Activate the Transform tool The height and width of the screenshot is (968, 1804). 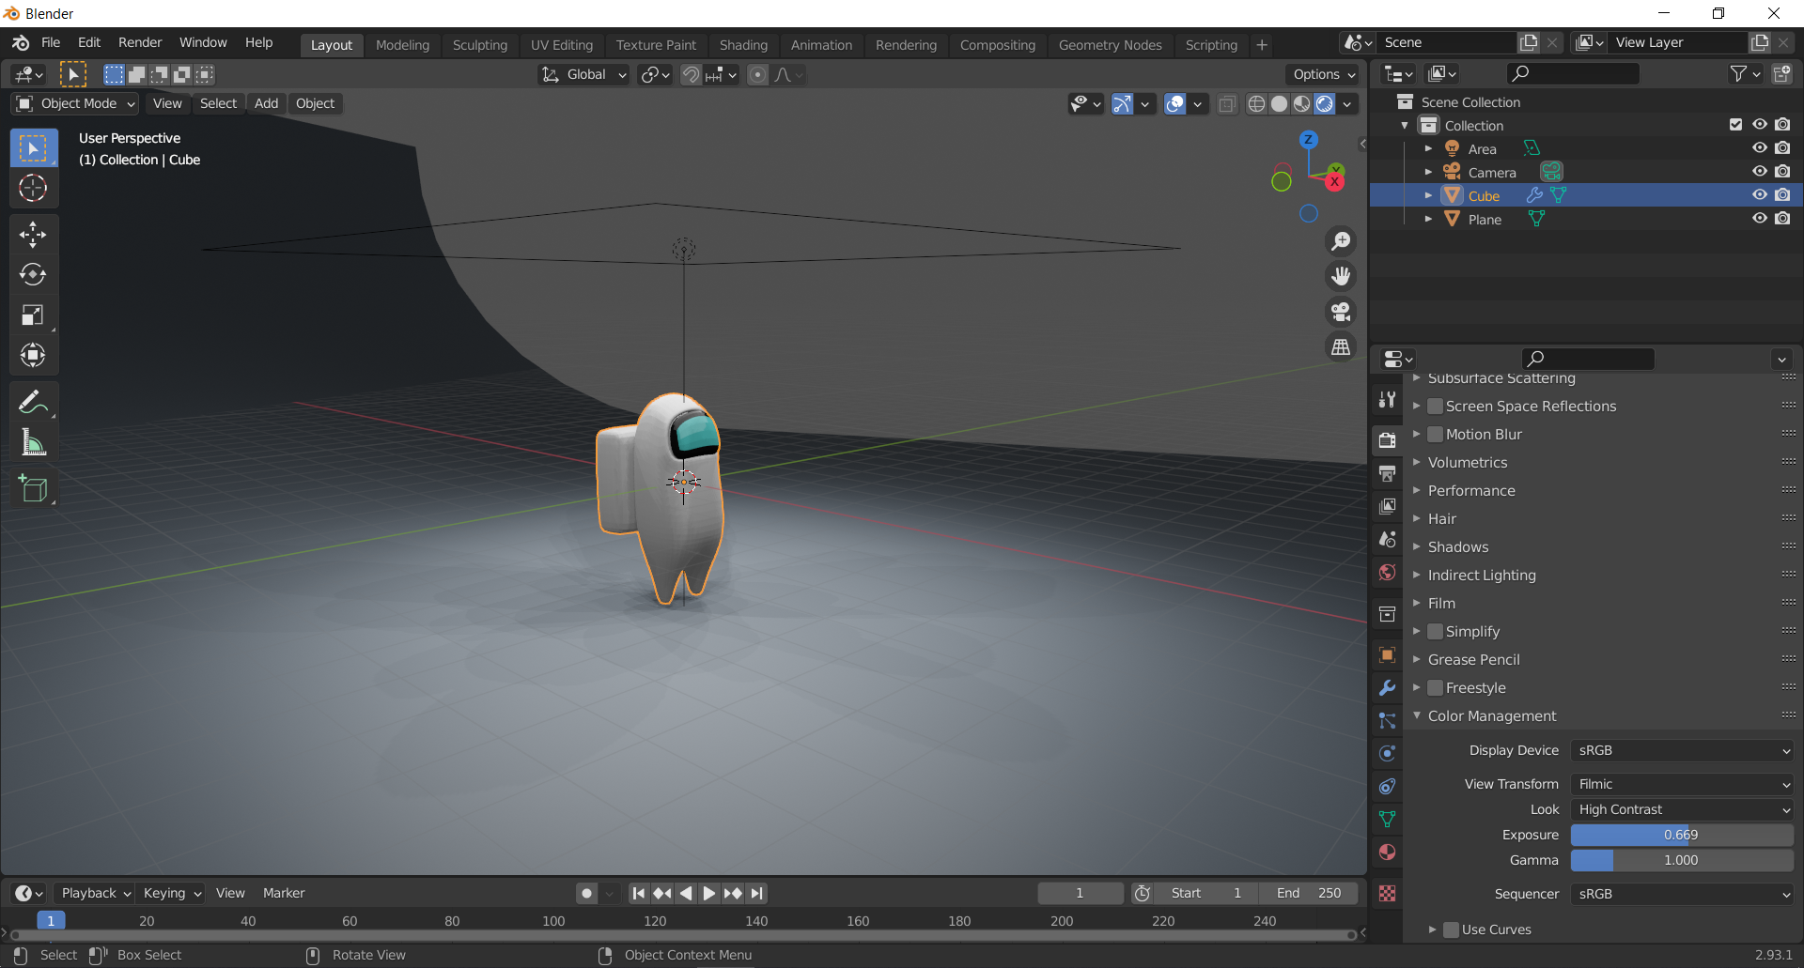33,355
